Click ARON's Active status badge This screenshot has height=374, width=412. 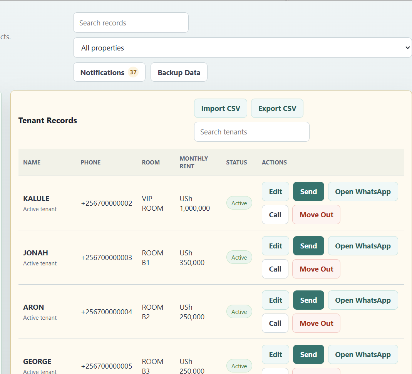point(239,312)
